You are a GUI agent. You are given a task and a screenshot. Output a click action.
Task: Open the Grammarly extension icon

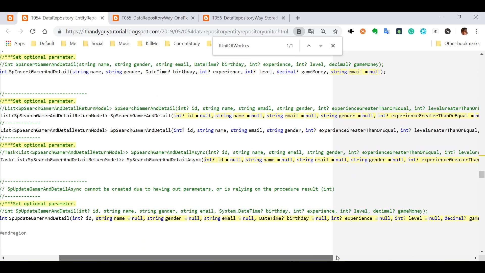(x=411, y=31)
